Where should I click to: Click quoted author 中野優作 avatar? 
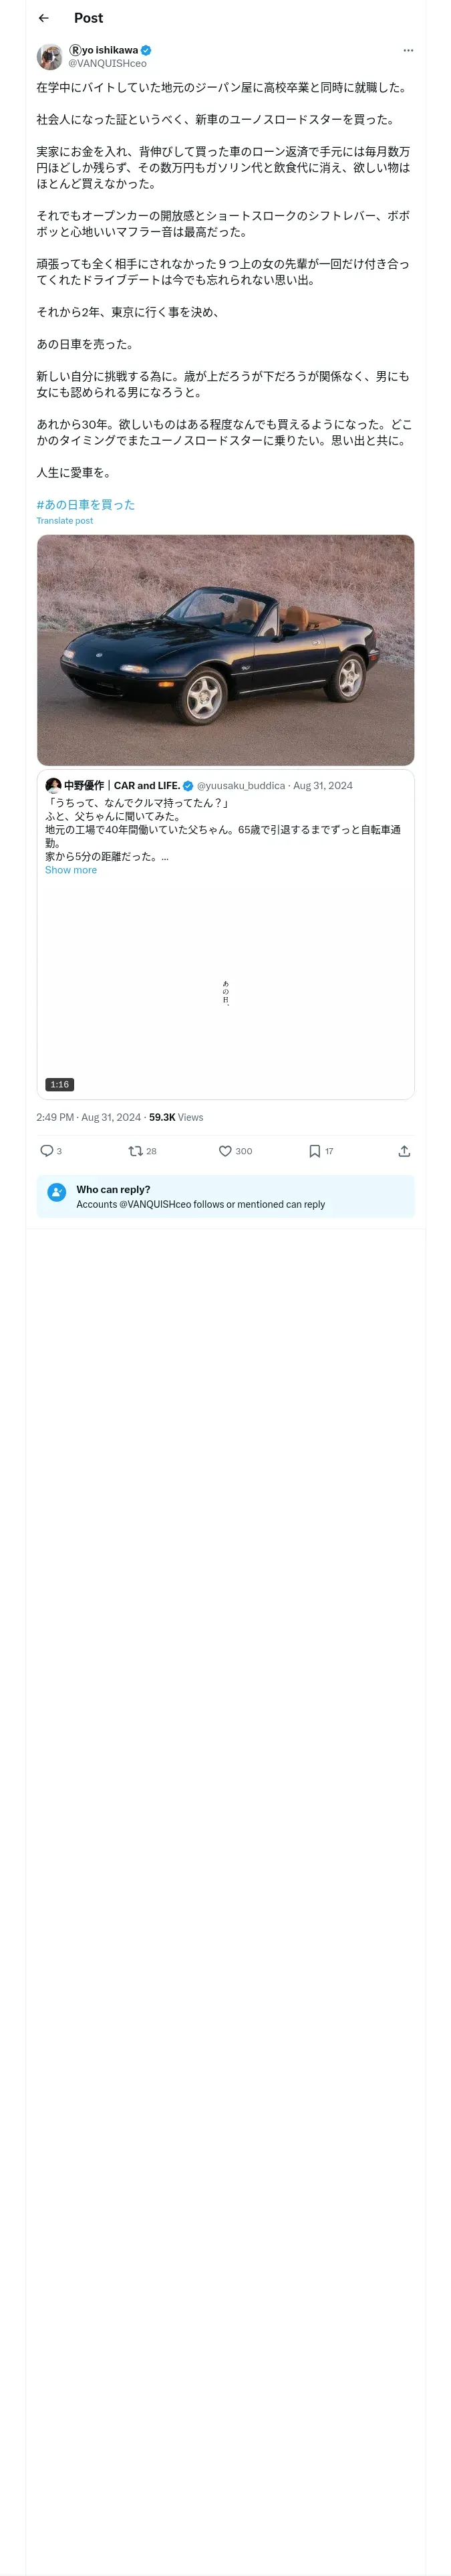coord(53,785)
